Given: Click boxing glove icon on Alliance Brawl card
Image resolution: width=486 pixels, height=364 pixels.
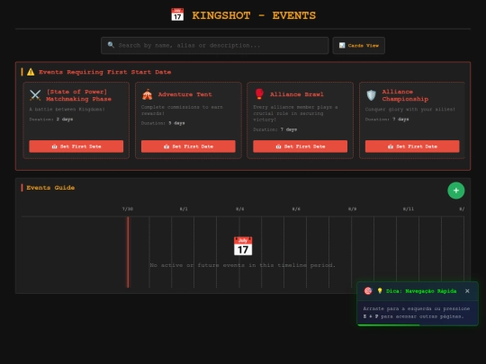Looking at the screenshot, I should (259, 93).
